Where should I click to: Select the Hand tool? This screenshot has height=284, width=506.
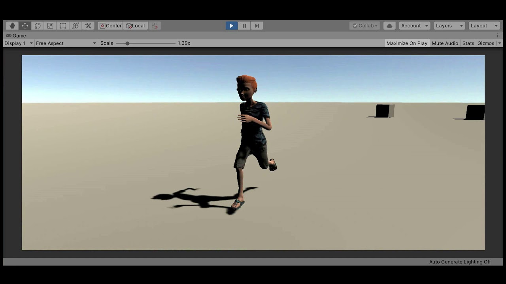click(x=12, y=26)
